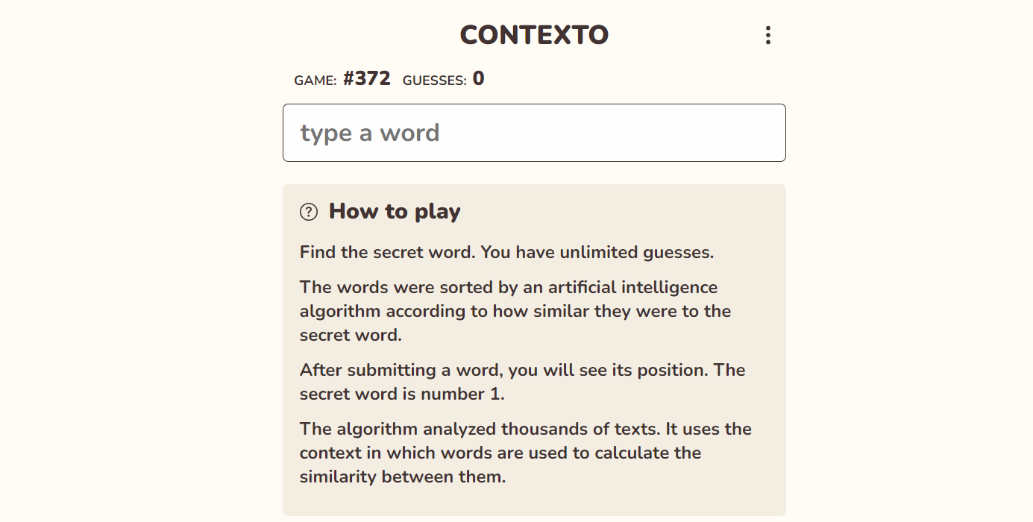Viewport: 1033px width, 522px height.
Task: Click the "How to play" heading text
Action: (x=395, y=212)
